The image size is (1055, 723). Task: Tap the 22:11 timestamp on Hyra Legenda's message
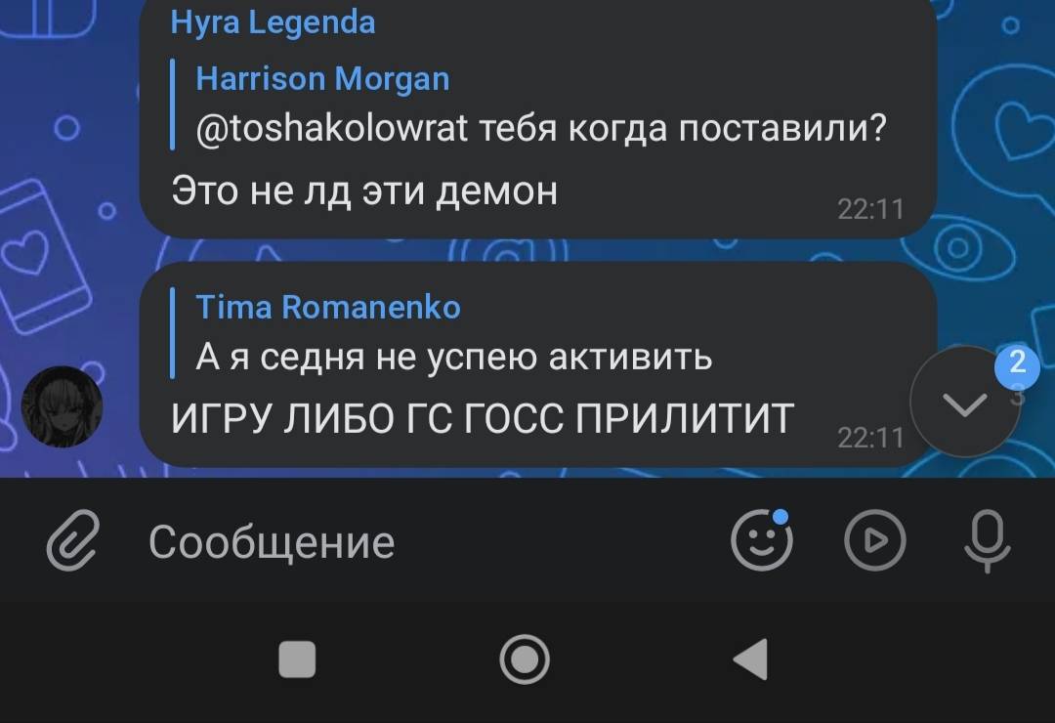[870, 209]
